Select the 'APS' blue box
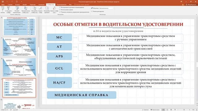198x111 pixels. point(59,56)
